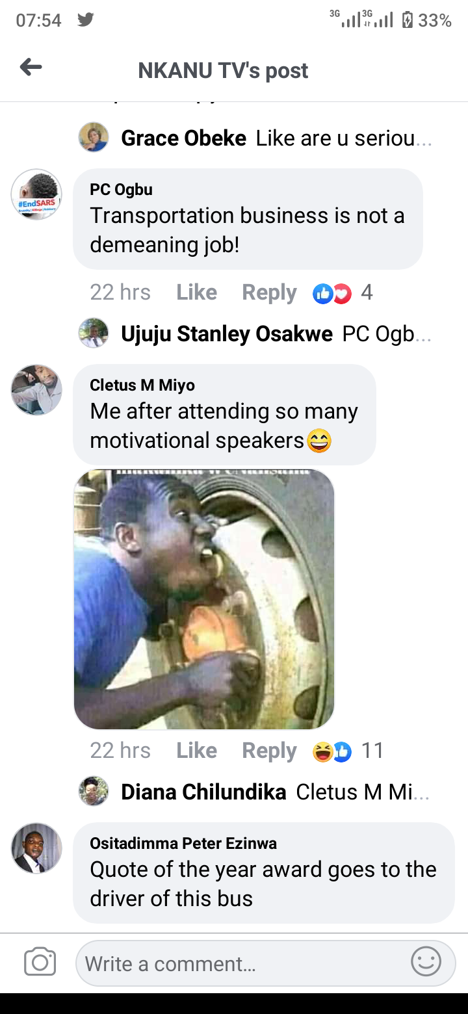The height and width of the screenshot is (1014, 468).
Task: Tap Twitter notification icon in status bar
Action: (85, 20)
